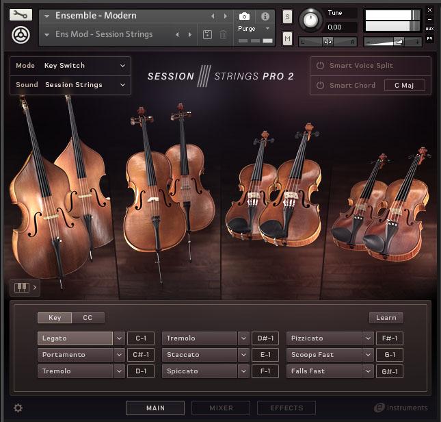Click the Learn button
The height and width of the screenshot is (422, 441).
coord(386,318)
